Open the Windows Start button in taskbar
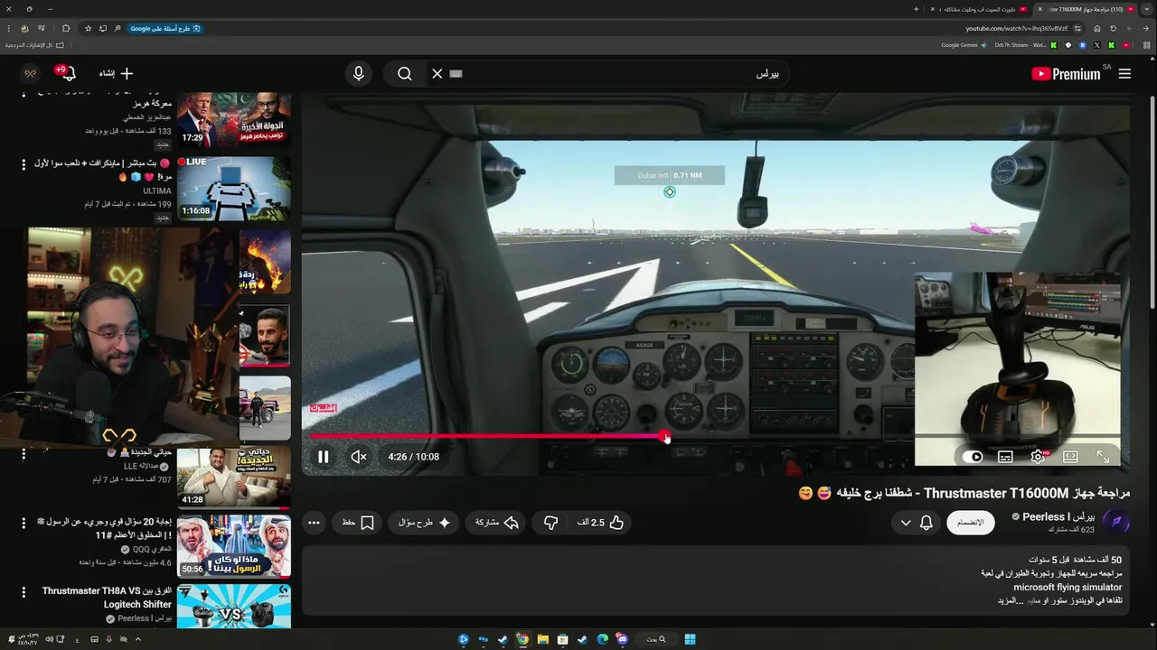This screenshot has height=650, width=1157. coord(690,639)
